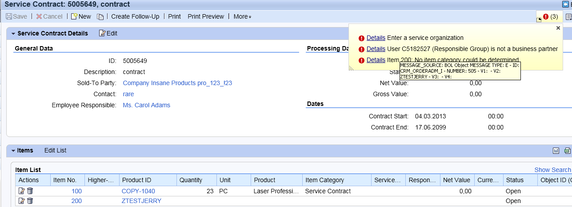Click the Save toolbar button
572x207 pixels.
click(x=16, y=16)
